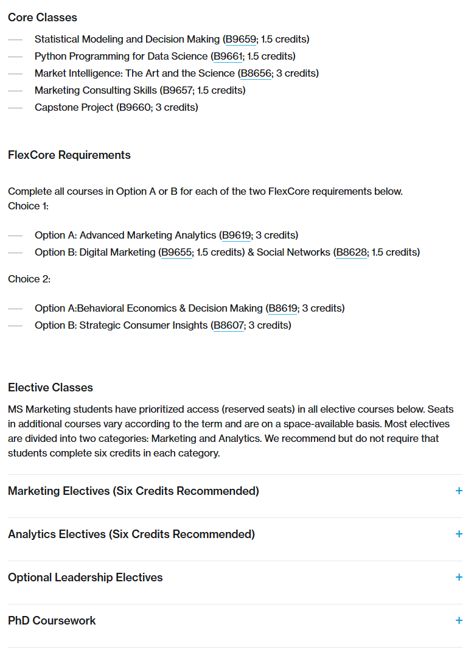Click the Capstone Project list item
This screenshot has width=474, height=658.
[116, 108]
